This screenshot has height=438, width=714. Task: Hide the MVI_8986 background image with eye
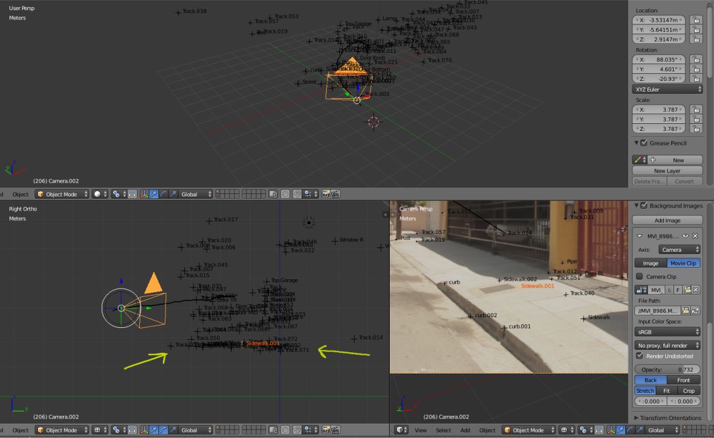coord(685,236)
